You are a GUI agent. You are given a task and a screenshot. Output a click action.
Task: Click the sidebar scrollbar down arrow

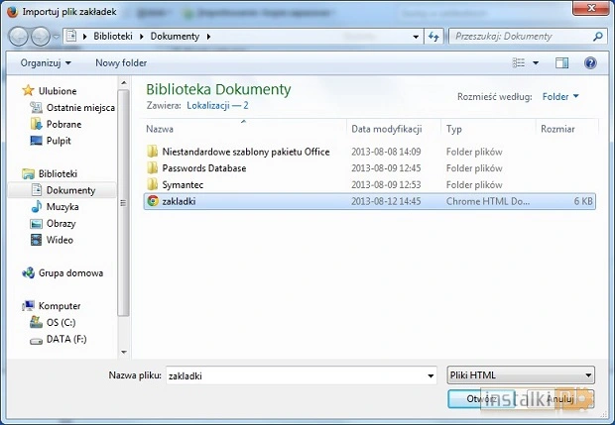click(124, 352)
